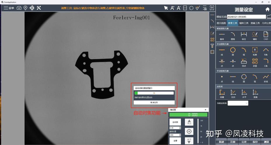Image resolution: width=271 pixels, height=145 pixels.
Task: Adjust the 速度设置 1000 stepper arrows
Action: pos(180,135)
